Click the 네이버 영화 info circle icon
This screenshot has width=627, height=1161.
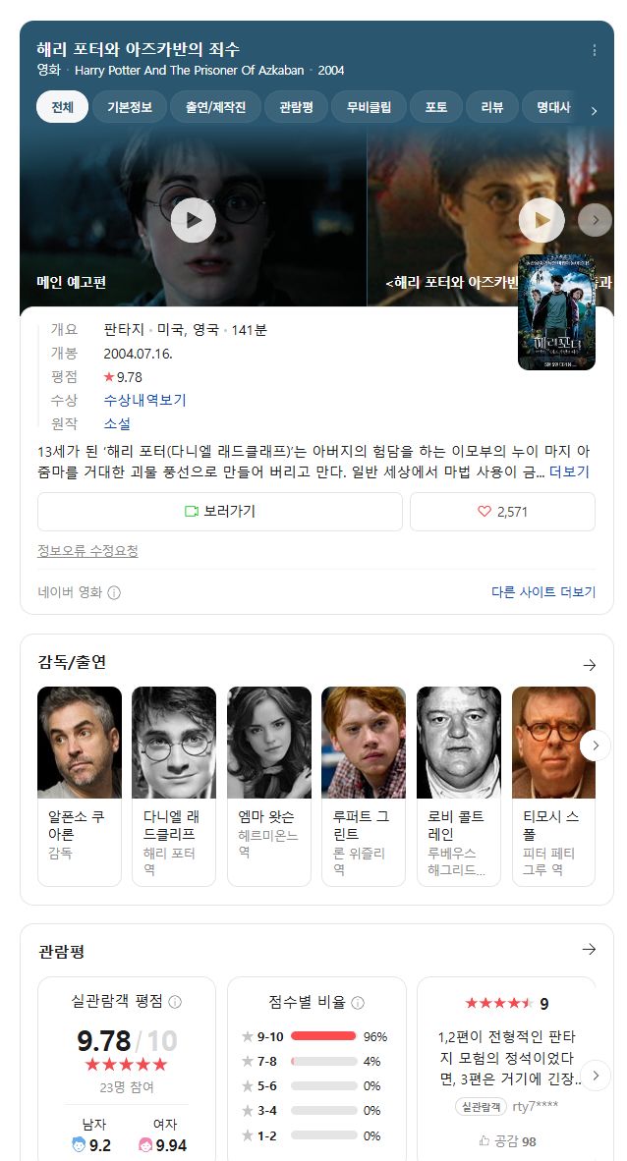click(x=114, y=592)
